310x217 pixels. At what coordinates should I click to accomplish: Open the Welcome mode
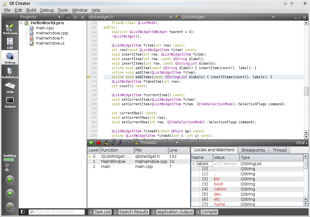[10, 28]
